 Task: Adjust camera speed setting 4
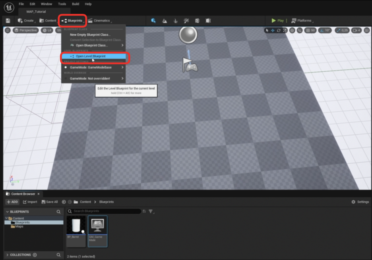pyautogui.click(x=356, y=30)
